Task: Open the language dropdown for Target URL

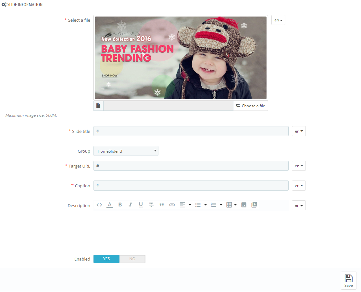Action: [x=299, y=166]
